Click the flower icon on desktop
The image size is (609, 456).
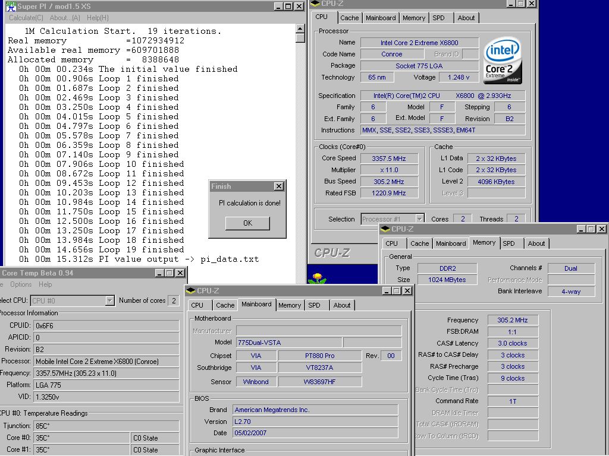coord(318,277)
